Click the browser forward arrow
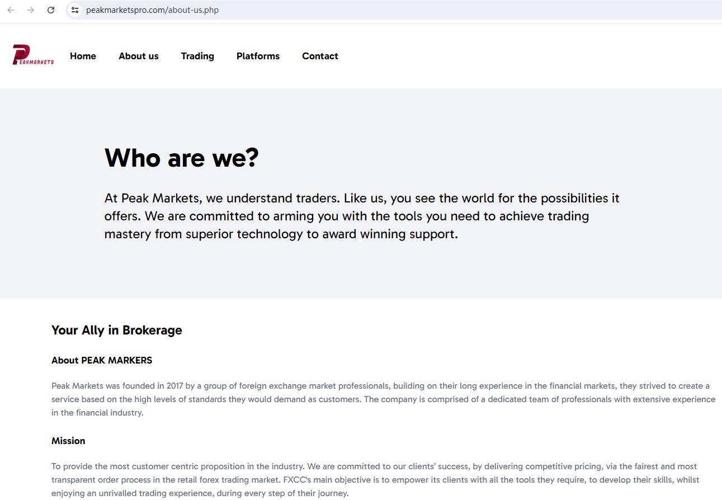 click(x=31, y=10)
